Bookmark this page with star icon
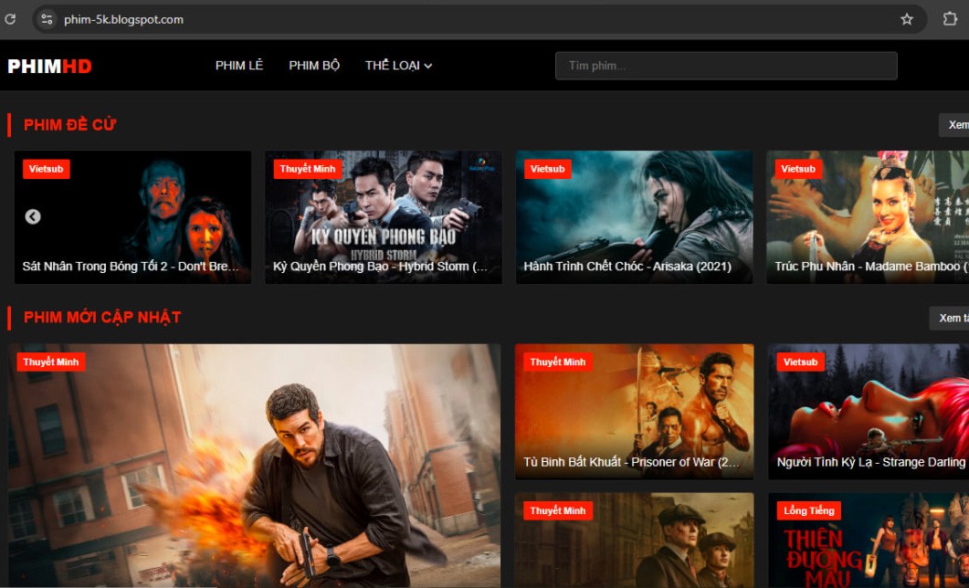The width and height of the screenshot is (969, 588). [906, 19]
